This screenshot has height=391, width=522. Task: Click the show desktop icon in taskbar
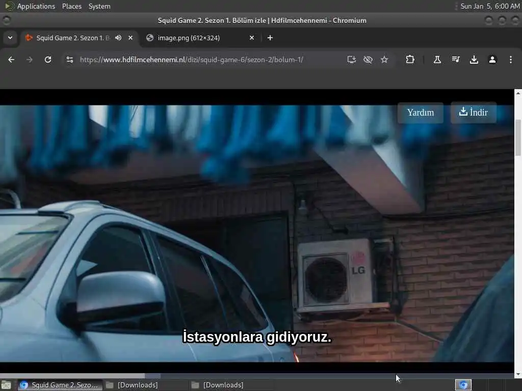click(6, 385)
